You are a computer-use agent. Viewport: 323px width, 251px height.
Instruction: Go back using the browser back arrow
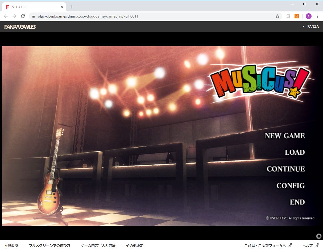click(x=6, y=16)
